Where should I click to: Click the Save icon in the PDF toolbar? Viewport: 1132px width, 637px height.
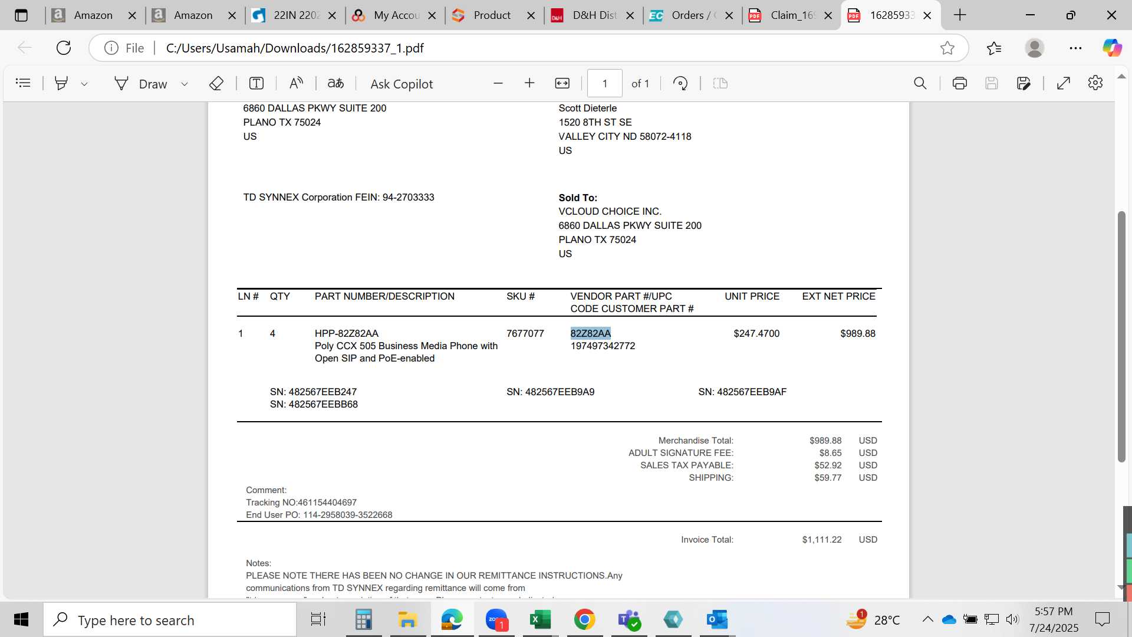pyautogui.click(x=992, y=83)
